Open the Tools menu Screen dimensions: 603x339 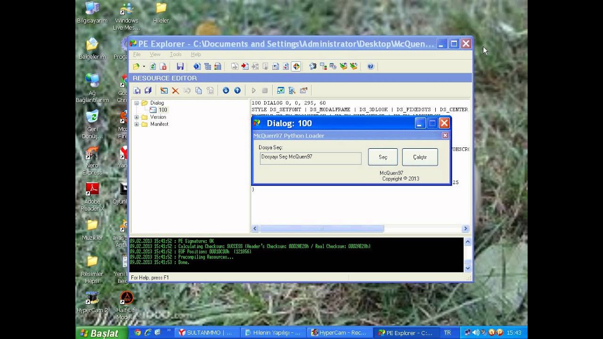(x=176, y=55)
